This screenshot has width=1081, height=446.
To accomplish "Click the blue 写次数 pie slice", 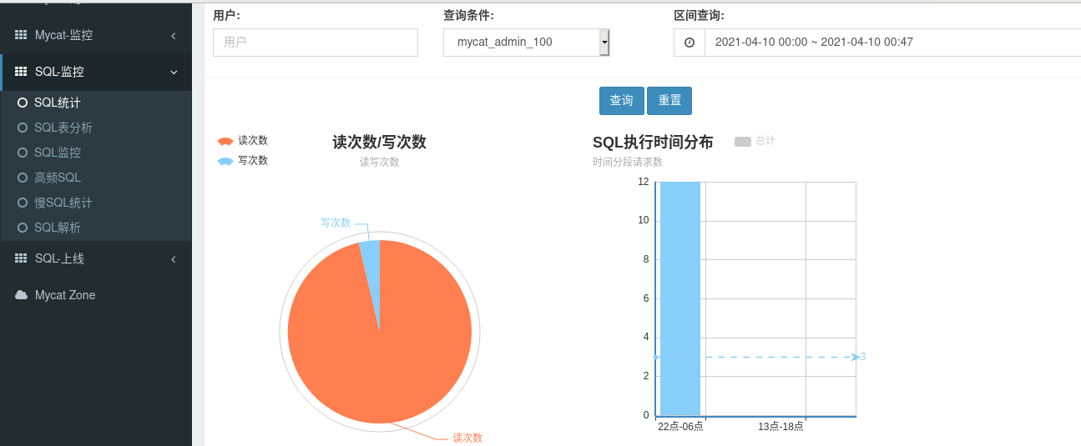I will [x=371, y=267].
